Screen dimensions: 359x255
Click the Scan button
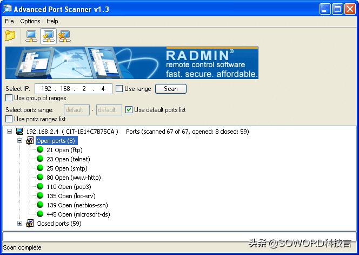[171, 89]
